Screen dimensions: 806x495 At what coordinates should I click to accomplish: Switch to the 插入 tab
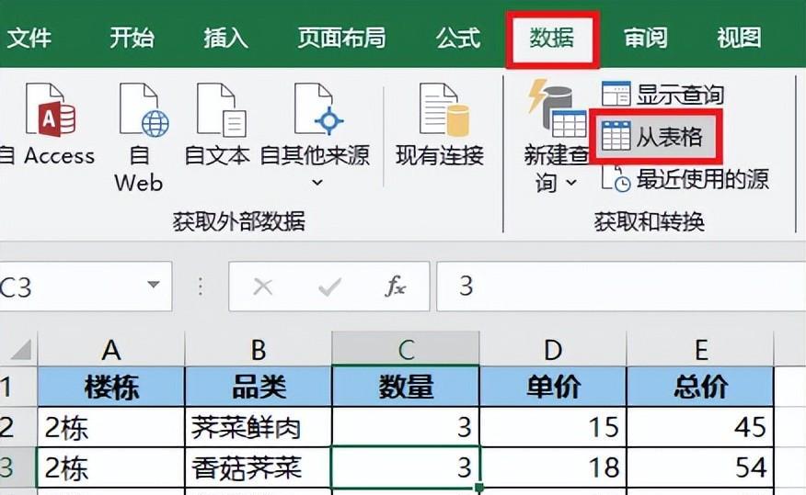coord(225,38)
